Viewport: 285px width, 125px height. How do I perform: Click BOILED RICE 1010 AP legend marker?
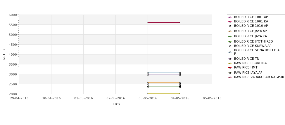click(230, 26)
